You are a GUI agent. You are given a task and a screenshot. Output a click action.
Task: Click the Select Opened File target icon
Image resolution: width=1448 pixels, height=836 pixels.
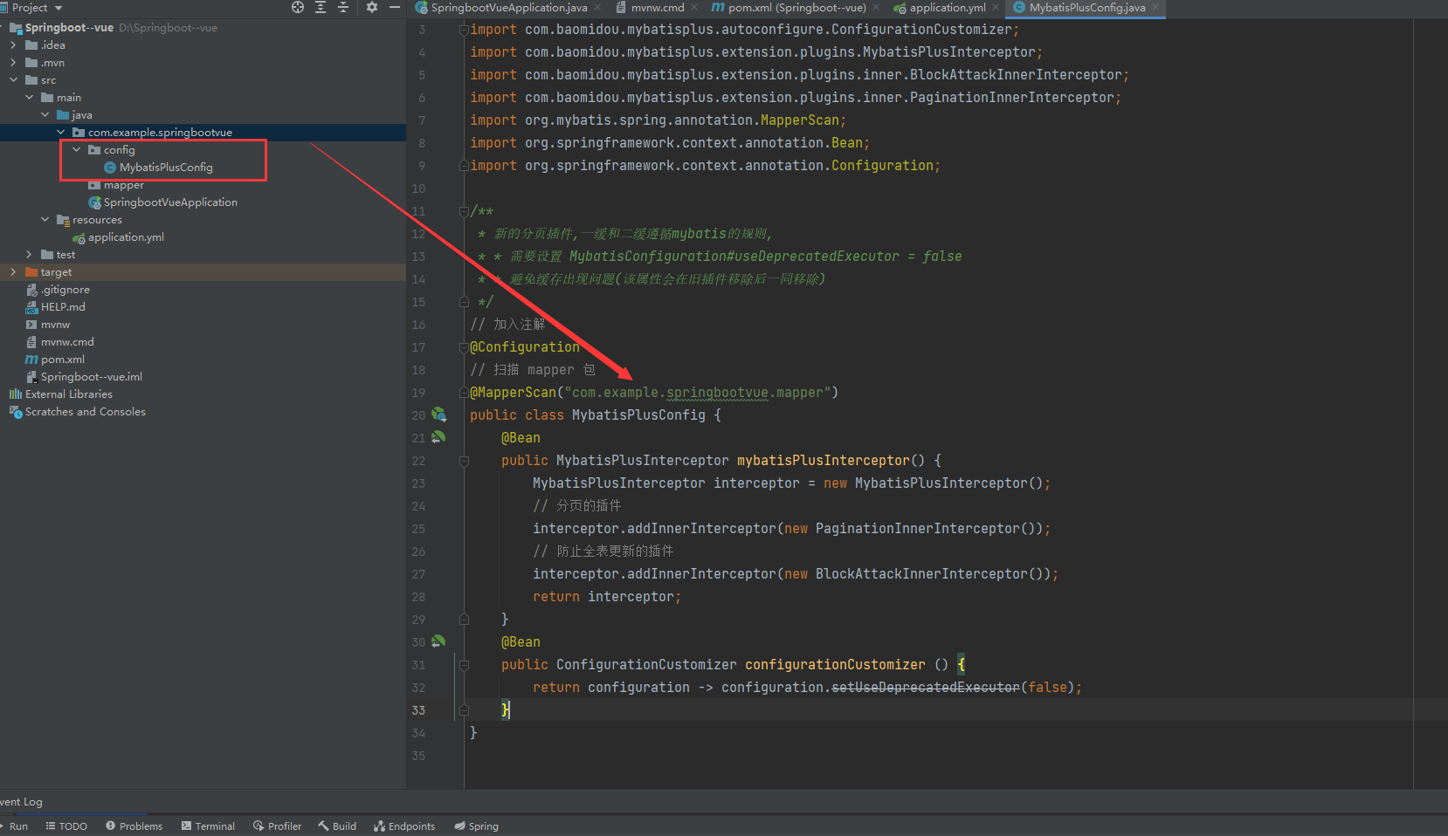[298, 7]
